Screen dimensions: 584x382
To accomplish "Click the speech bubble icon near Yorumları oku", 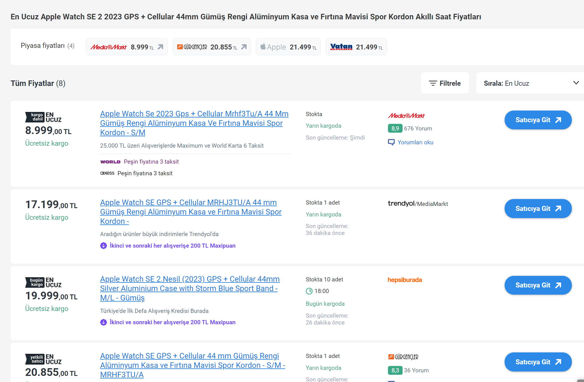I will [391, 142].
